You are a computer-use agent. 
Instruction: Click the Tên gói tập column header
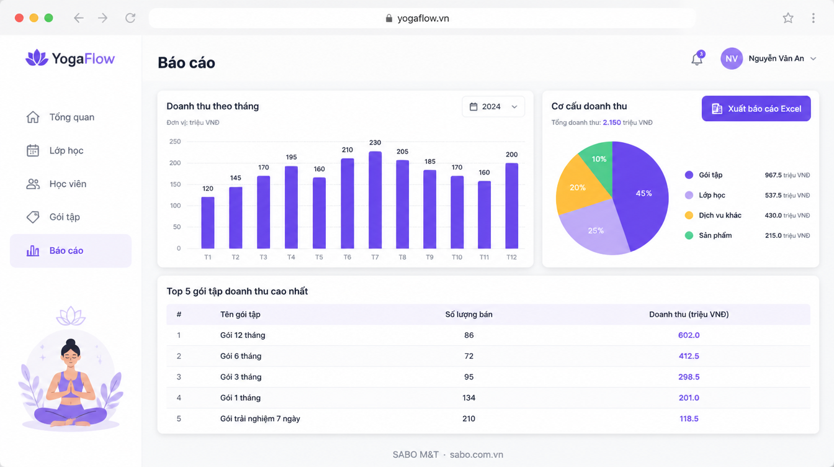(240, 314)
